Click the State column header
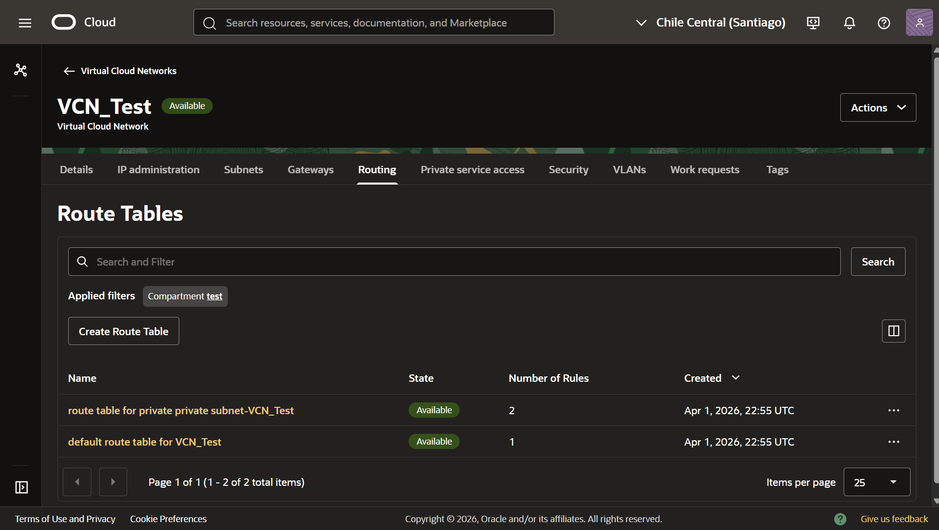This screenshot has height=530, width=939. coord(421,378)
